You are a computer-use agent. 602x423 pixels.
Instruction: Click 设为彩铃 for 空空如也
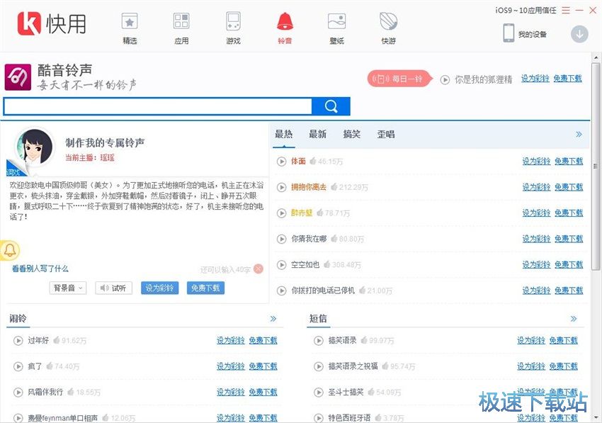(x=536, y=265)
